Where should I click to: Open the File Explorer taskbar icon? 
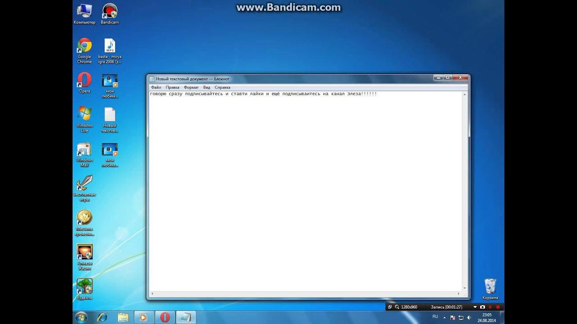[123, 317]
